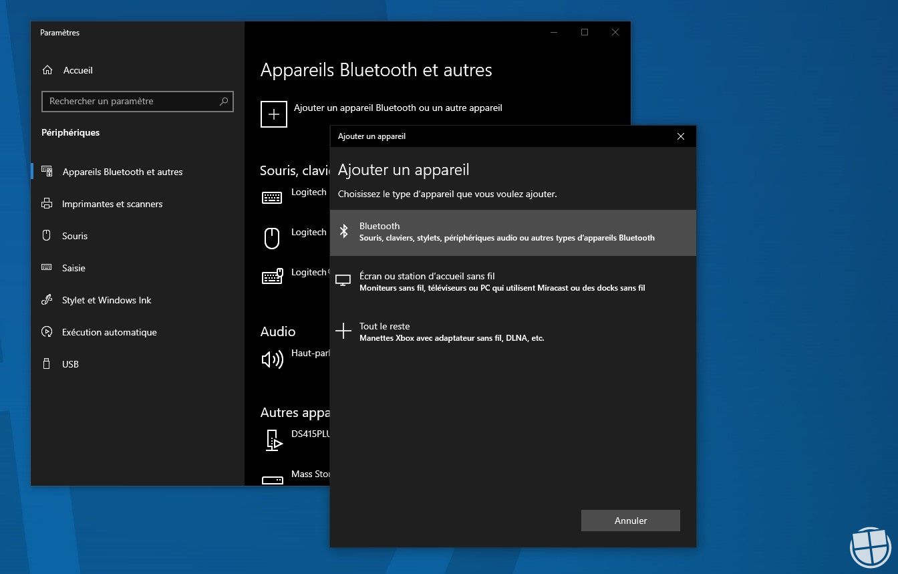Click the Appareils Bluetooth et autres sidebar icon
Image resolution: width=898 pixels, height=574 pixels.
(47, 171)
